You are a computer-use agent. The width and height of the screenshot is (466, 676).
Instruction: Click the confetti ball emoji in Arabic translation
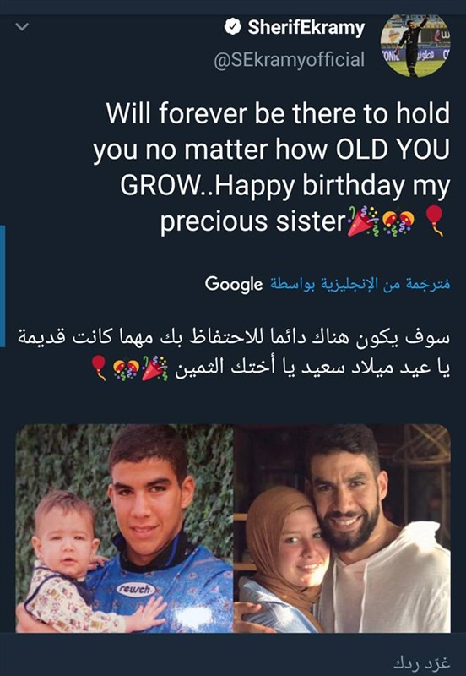point(126,370)
